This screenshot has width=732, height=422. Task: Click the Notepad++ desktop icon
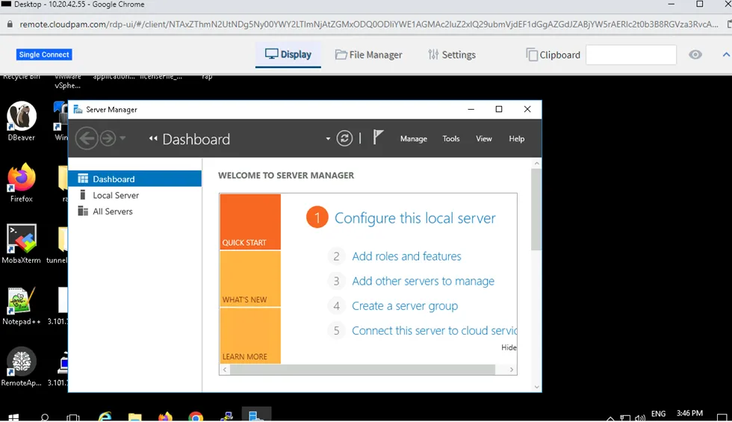coord(21,305)
